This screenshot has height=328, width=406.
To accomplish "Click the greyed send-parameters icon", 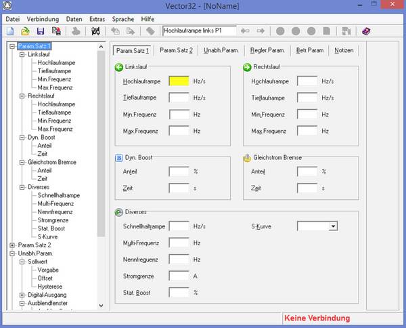I will click(x=131, y=31).
